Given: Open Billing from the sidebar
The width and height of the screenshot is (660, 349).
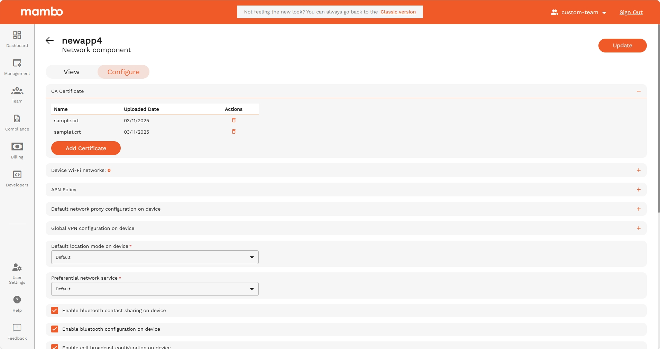Looking at the screenshot, I should pos(17,147).
